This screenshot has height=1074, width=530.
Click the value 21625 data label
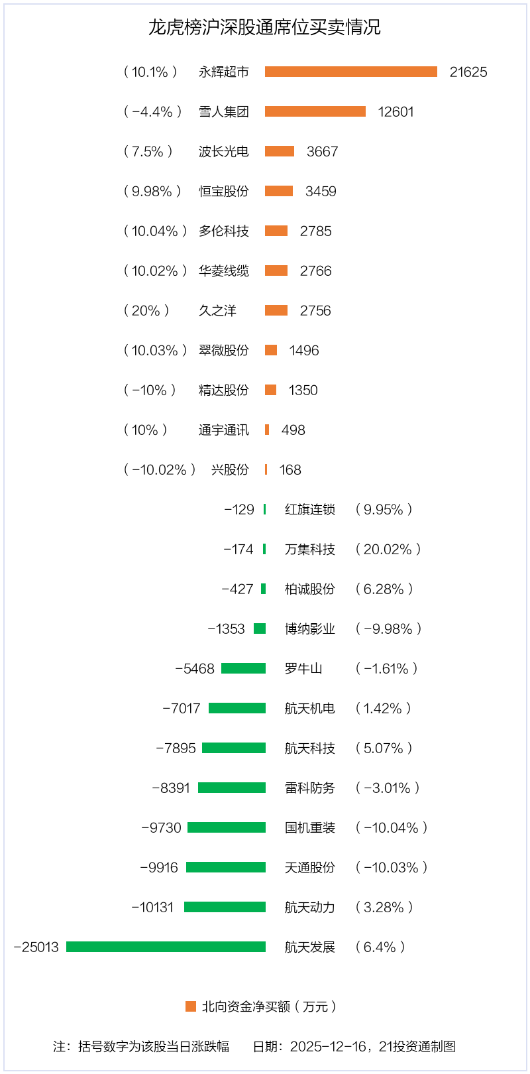click(x=468, y=72)
